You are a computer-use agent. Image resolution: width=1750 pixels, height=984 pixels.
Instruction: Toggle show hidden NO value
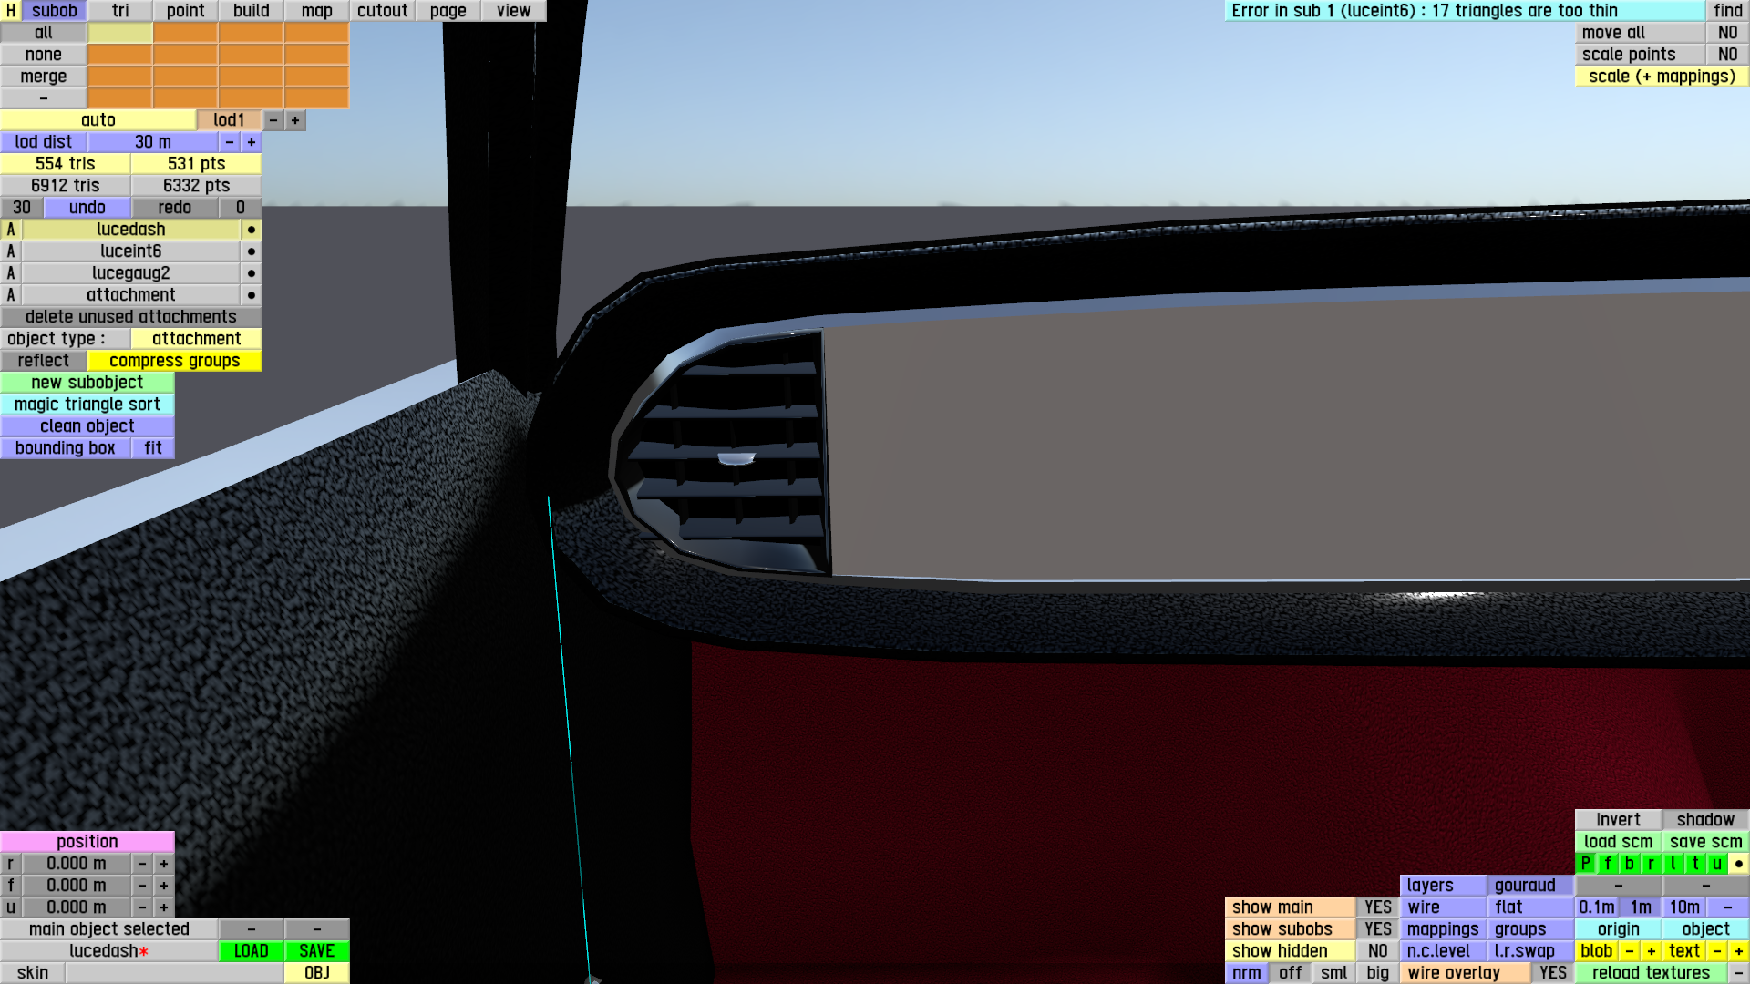click(x=1377, y=951)
